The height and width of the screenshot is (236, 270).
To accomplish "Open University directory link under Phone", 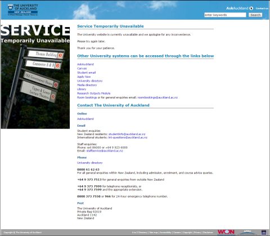I will (90, 163).
